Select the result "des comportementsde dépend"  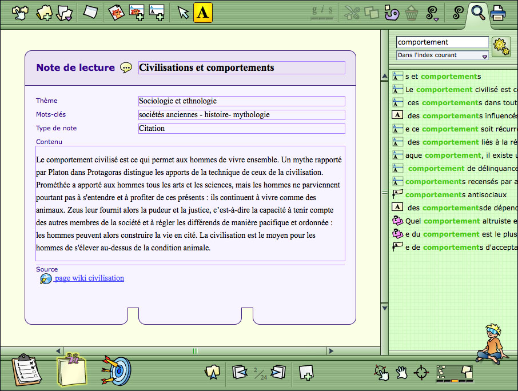[455, 208]
